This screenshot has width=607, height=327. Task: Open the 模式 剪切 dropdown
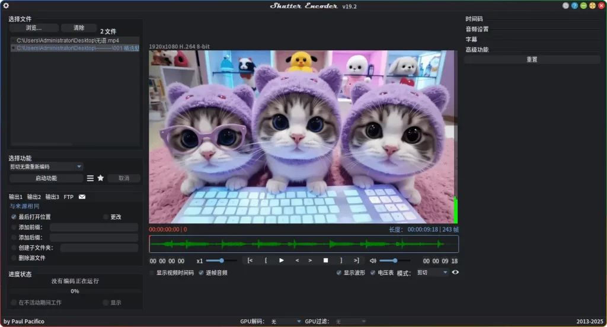pyautogui.click(x=432, y=272)
